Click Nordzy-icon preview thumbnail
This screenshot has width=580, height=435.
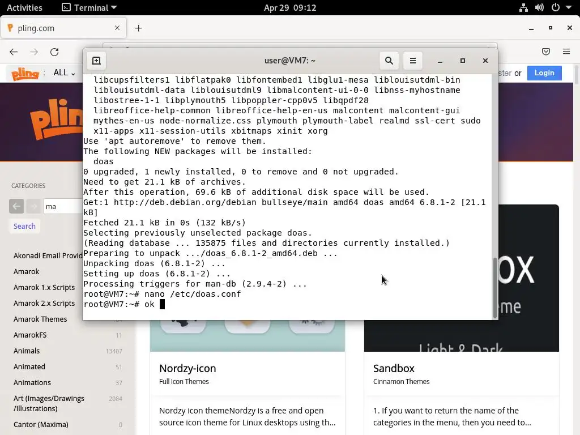pyautogui.click(x=247, y=335)
